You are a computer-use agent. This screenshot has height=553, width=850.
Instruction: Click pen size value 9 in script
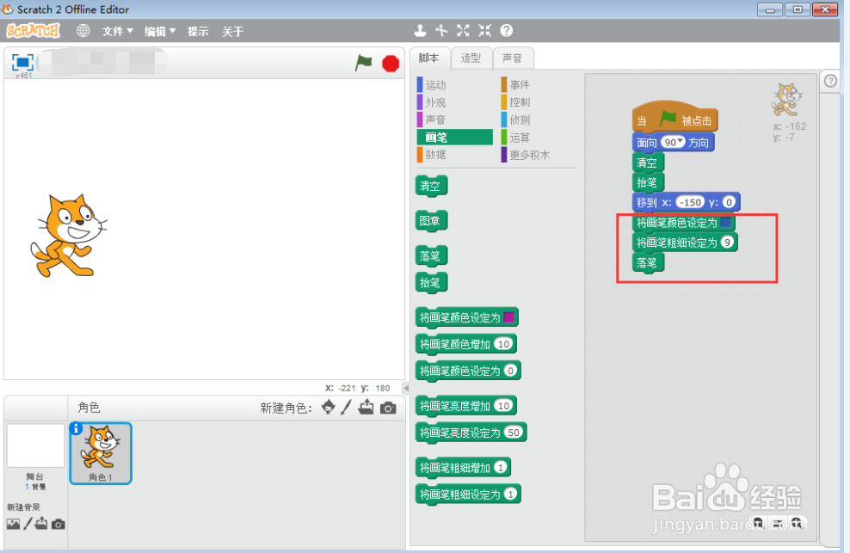728,243
